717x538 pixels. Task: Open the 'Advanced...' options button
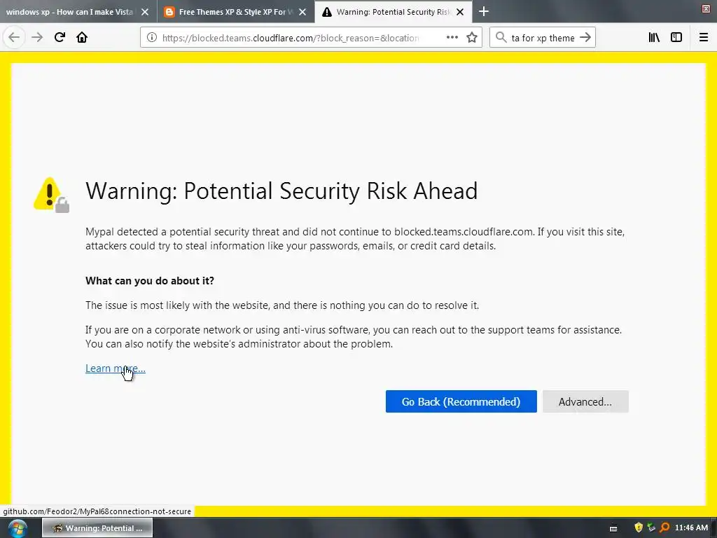coord(585,401)
